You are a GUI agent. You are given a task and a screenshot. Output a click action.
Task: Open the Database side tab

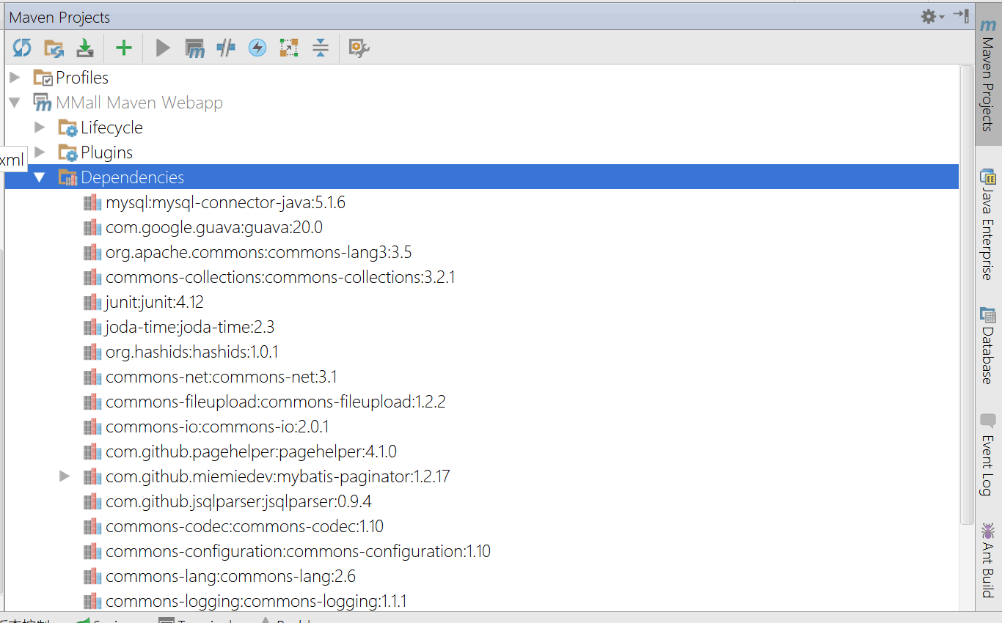(988, 346)
